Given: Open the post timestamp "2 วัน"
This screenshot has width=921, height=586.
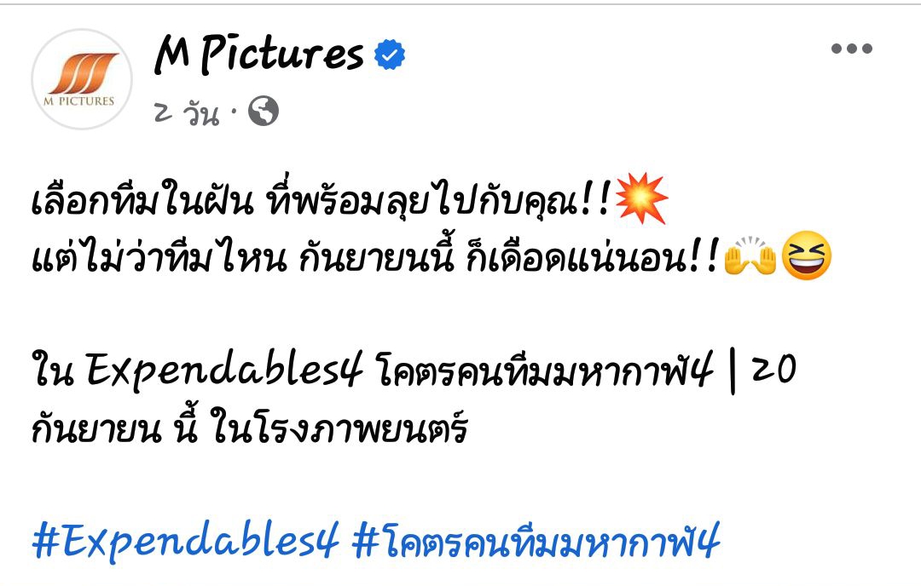Looking at the screenshot, I should [x=187, y=112].
